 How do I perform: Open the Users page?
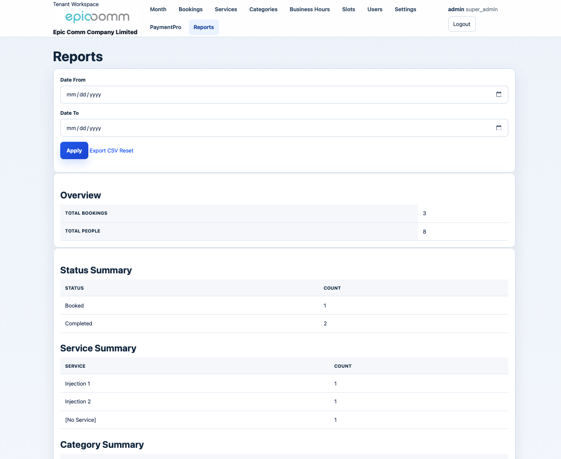(375, 9)
